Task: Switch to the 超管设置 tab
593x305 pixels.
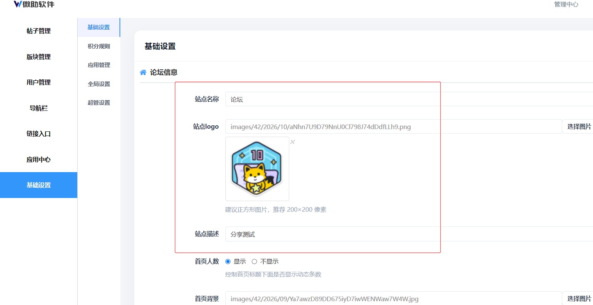Action: point(99,103)
